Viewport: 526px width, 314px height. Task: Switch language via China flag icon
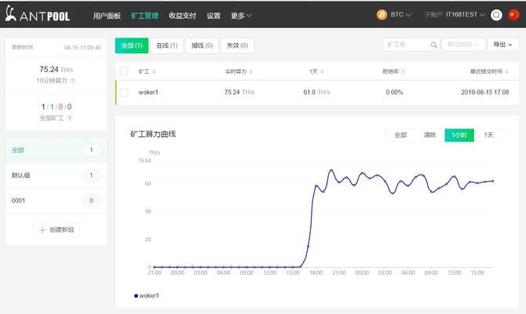pos(513,15)
